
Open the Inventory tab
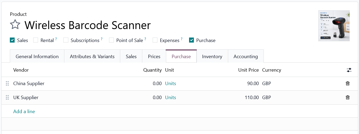point(212,56)
